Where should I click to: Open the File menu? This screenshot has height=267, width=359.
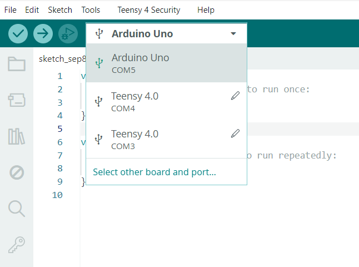pos(11,10)
